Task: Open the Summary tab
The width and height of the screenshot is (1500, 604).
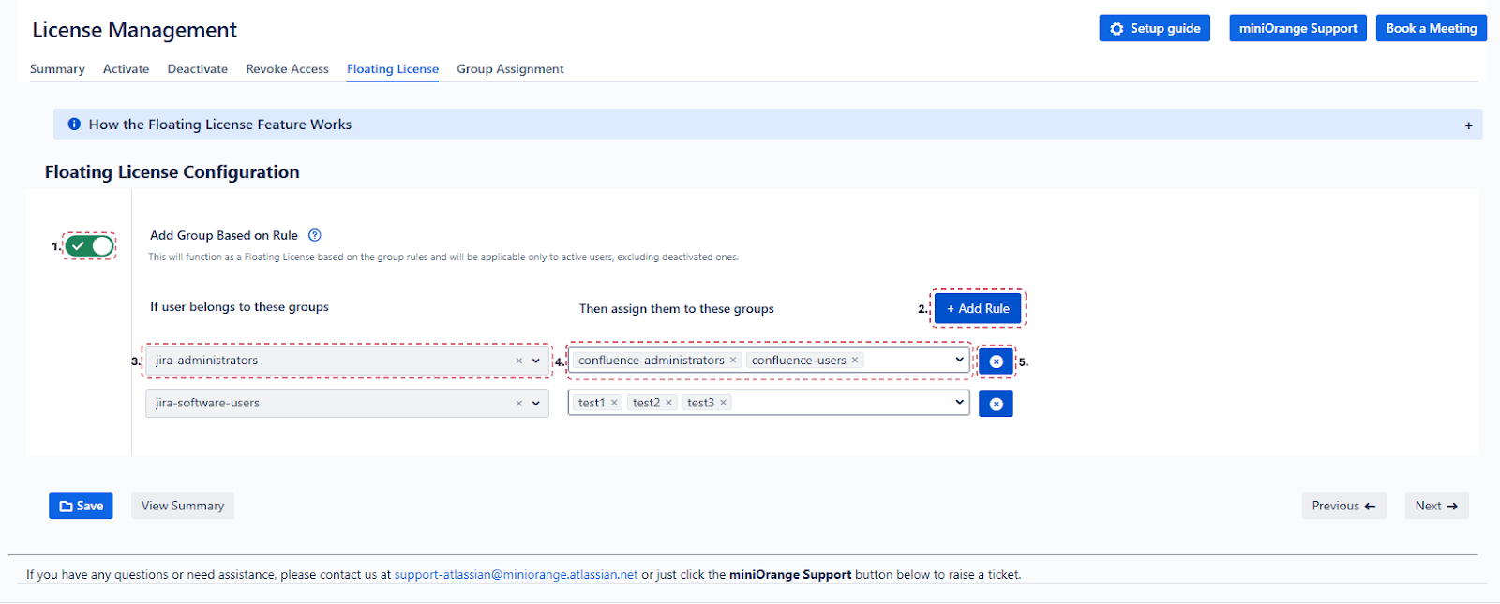Action: coord(57,69)
